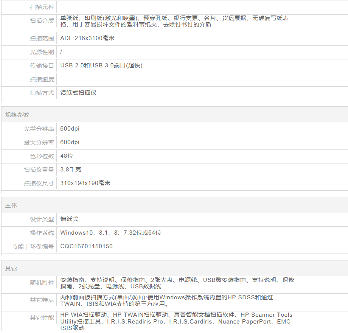Click the 主体 section header
This screenshot has height=333, width=348.
click(11, 205)
